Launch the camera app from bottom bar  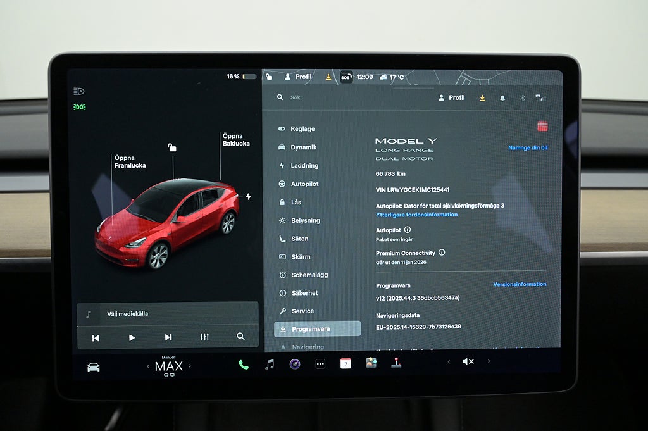click(295, 364)
